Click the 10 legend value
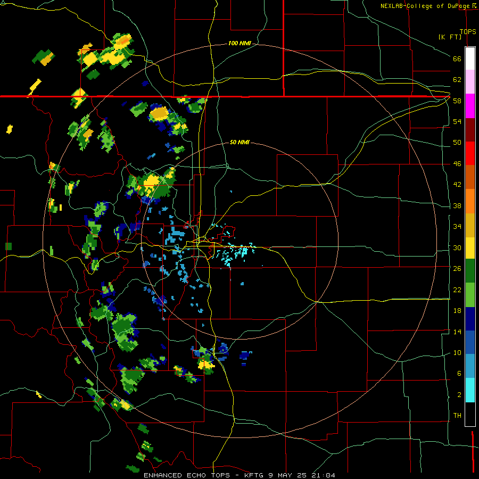This screenshot has width=479, height=479. tap(457, 352)
